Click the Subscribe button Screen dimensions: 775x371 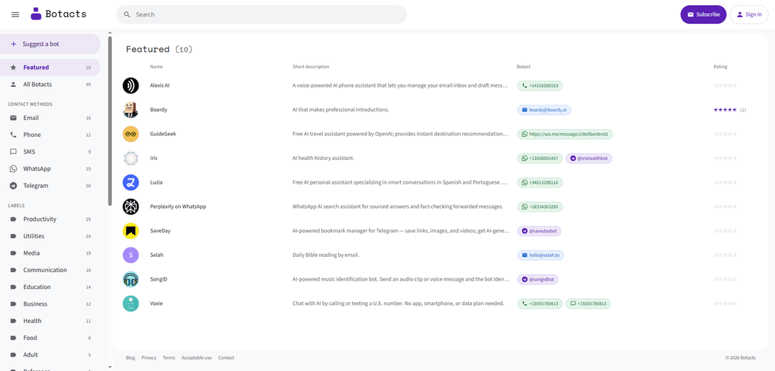coord(703,14)
